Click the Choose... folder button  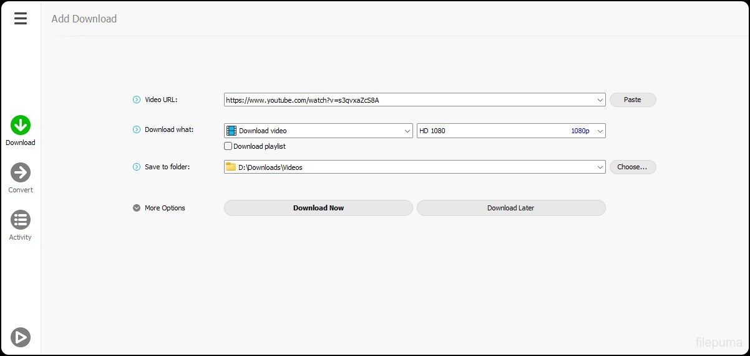(x=632, y=167)
